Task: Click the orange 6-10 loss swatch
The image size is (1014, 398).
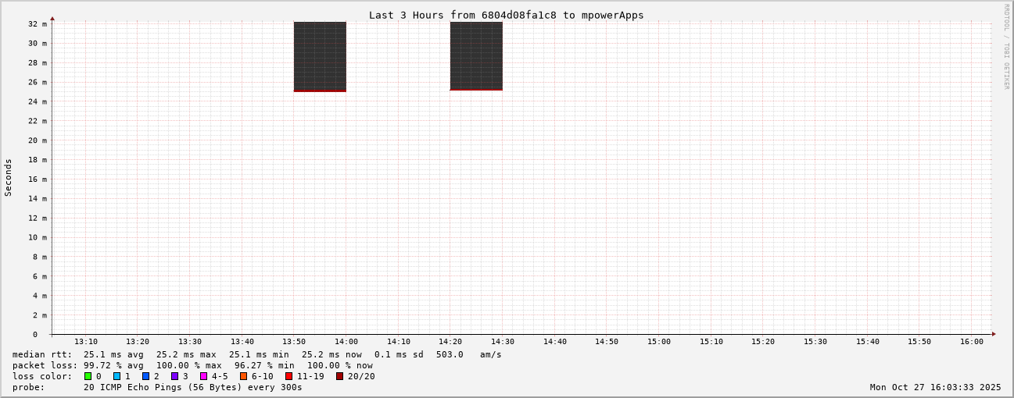Action: pyautogui.click(x=243, y=376)
